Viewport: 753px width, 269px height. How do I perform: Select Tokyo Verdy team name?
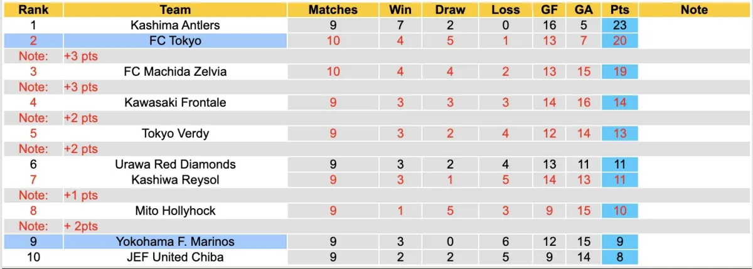(175, 134)
